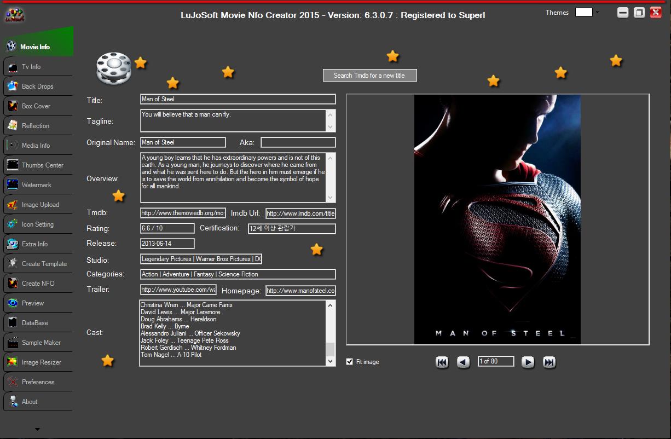
Task: Click the Imdb Url field
Action: pos(300,213)
